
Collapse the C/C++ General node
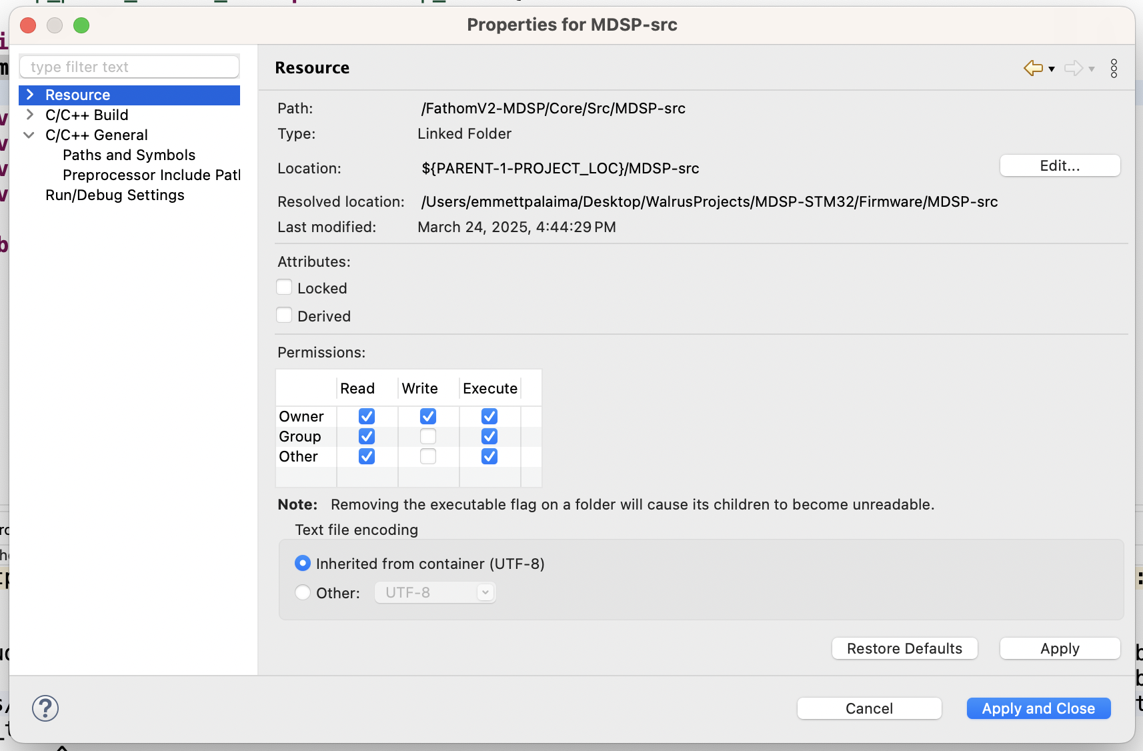point(29,135)
